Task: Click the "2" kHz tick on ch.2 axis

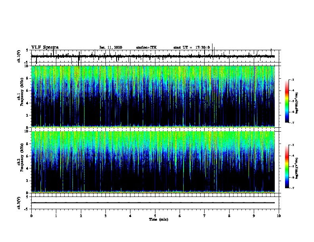Action: coord(28,181)
